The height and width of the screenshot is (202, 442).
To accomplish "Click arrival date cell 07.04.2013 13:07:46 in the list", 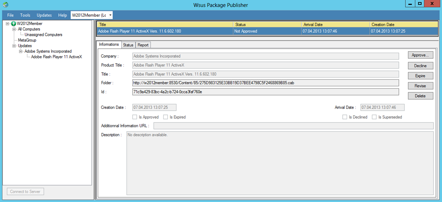I will pyautogui.click(x=336, y=31).
